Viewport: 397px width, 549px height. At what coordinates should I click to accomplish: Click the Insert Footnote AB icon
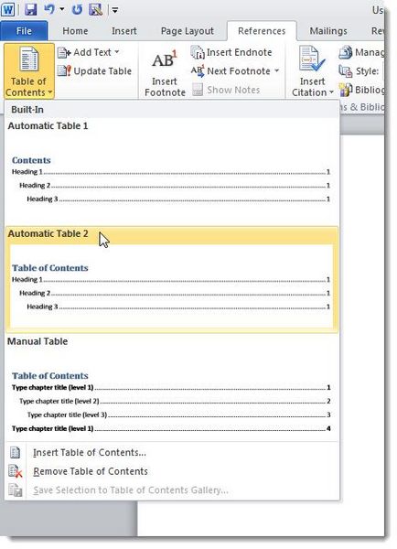coord(165,59)
